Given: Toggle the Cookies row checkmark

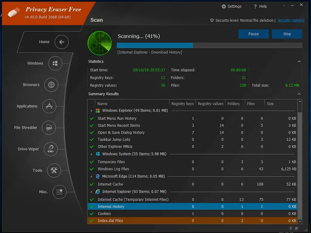Looking at the screenshot, I should pos(91,214).
